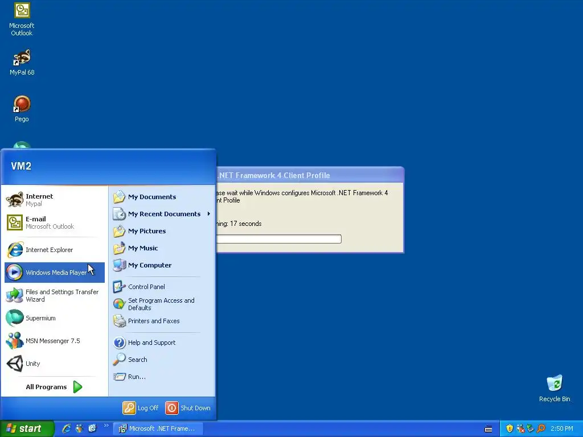Launch Internet Explorer from Quick Launch
The width and height of the screenshot is (583, 437).
(67, 428)
